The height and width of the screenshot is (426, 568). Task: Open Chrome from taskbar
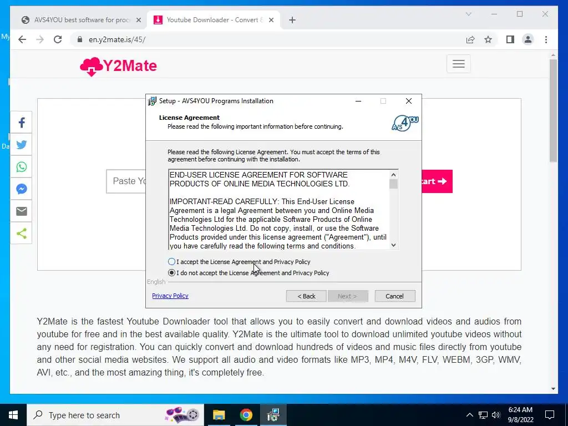(x=246, y=415)
